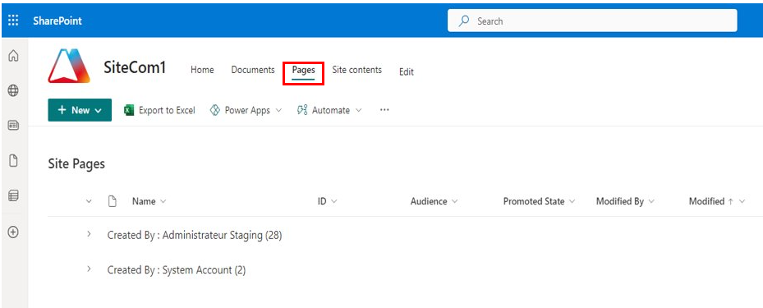Screen dimensions: 763x308
Task: Click the SiteCom1 site logo
Action: click(69, 66)
